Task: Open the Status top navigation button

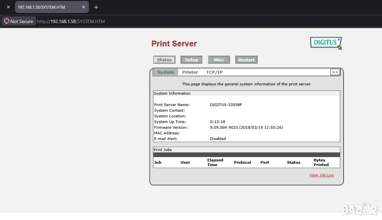Action: click(164, 60)
